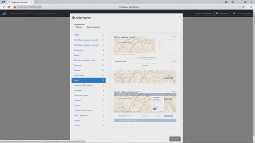255x143 pixels.
Task: Select Слайдеры / Обложки category
Action: (88, 110)
